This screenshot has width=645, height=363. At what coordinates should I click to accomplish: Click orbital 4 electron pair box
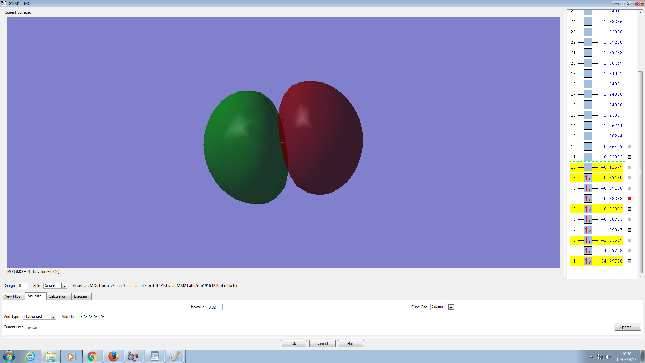point(587,230)
